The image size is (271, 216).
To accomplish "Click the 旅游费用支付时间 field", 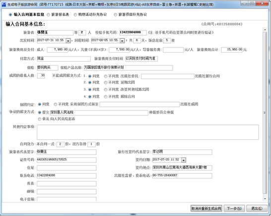I will (x=141, y=58).
